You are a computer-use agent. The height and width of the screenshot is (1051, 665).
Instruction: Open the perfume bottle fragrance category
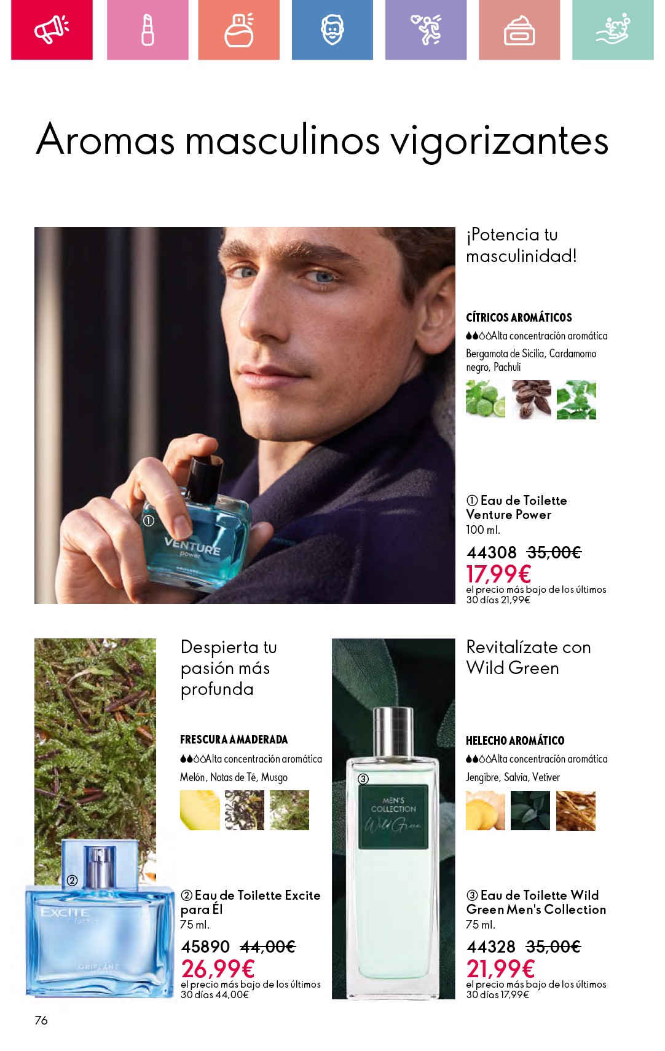pos(238,30)
